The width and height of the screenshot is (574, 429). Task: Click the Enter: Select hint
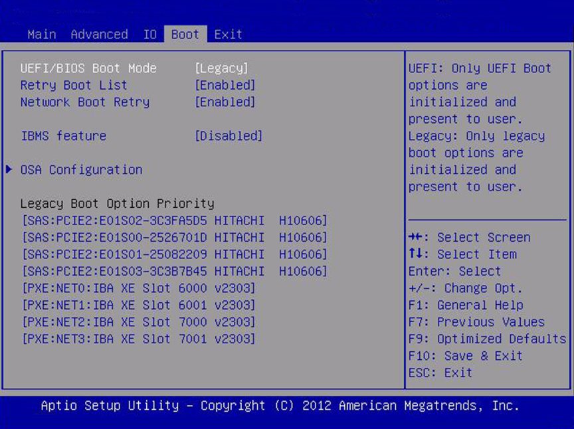pos(454,272)
